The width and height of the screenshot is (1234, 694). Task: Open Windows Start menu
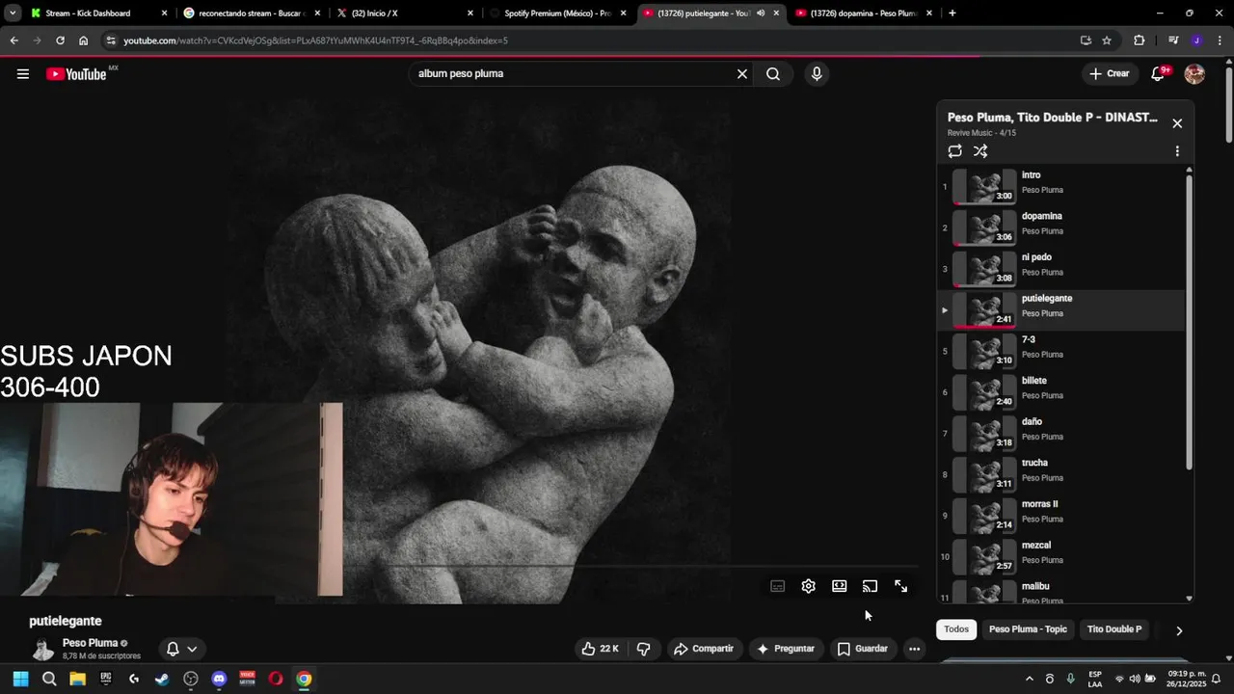click(x=20, y=679)
